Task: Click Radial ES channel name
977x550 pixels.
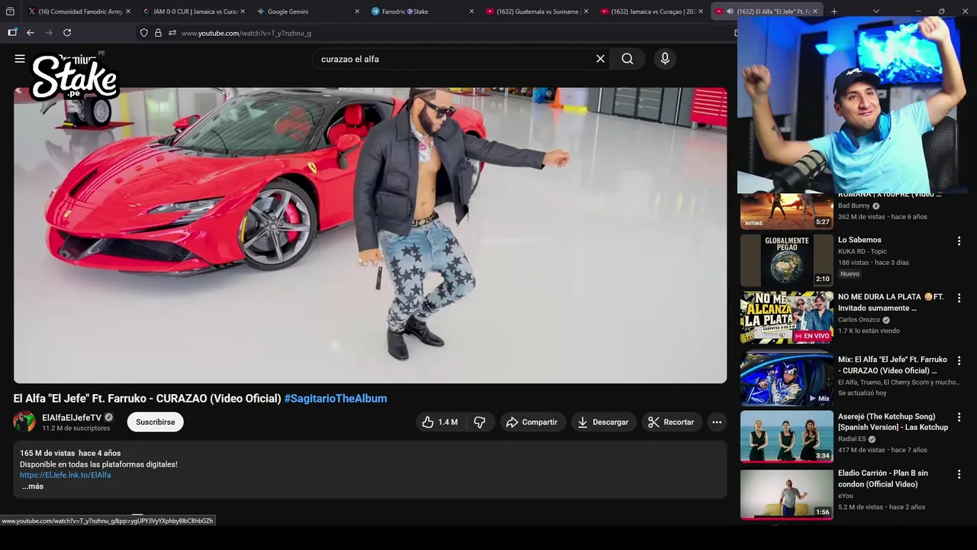Action: coord(852,439)
